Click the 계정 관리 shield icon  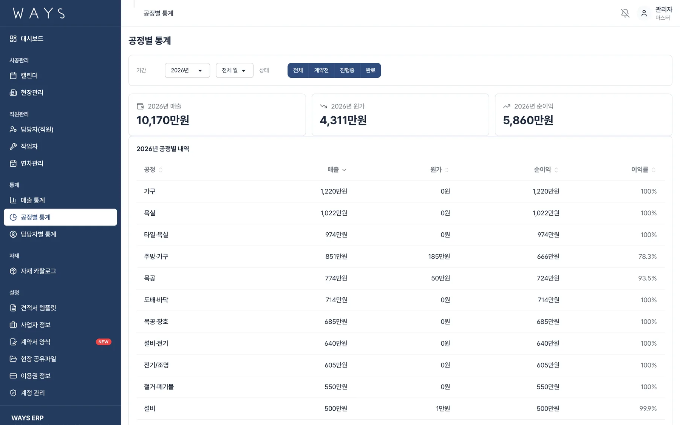click(13, 393)
